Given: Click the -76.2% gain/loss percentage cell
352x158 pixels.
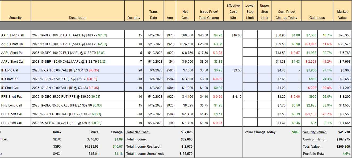Looking at the screenshot, I should [326, 114].
